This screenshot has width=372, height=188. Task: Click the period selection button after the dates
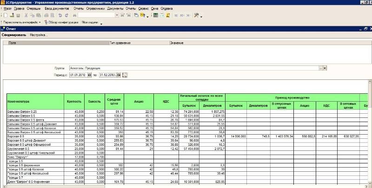(x=125, y=74)
